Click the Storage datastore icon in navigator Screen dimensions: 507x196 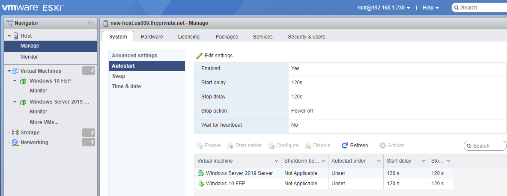click(x=15, y=133)
